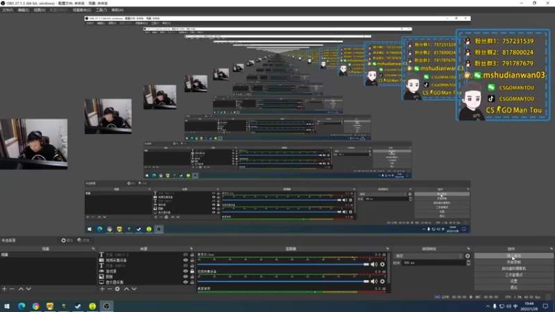
Task: Pop out the 控件 dock panel
Action: tap(551, 249)
